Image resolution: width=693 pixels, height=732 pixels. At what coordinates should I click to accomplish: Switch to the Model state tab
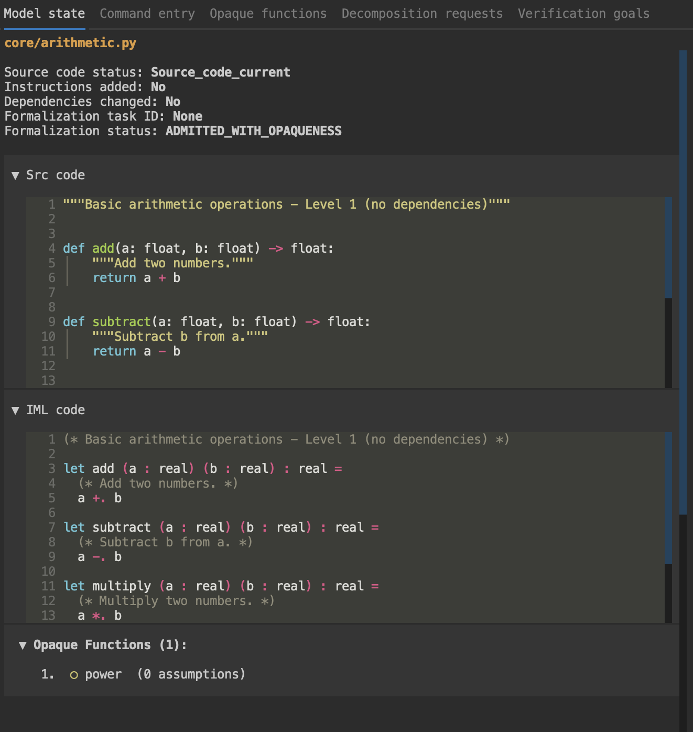click(x=44, y=14)
